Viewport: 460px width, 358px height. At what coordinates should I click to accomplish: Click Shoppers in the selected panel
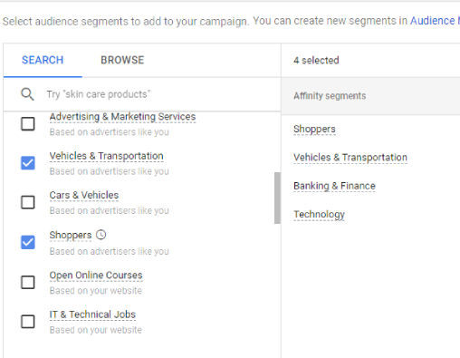314,129
